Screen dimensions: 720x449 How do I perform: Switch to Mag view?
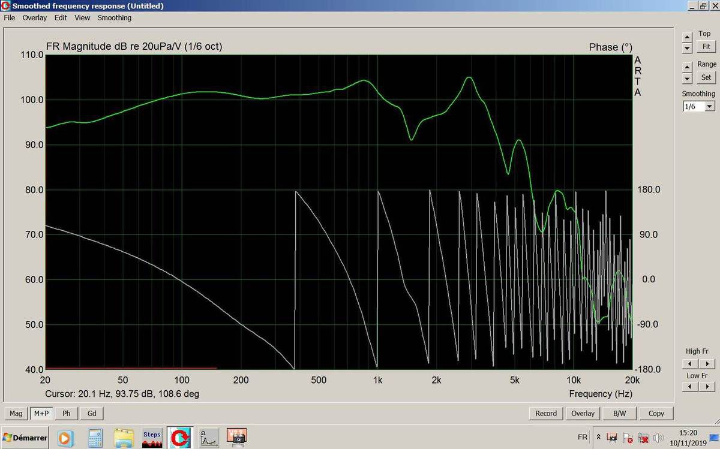click(x=16, y=413)
